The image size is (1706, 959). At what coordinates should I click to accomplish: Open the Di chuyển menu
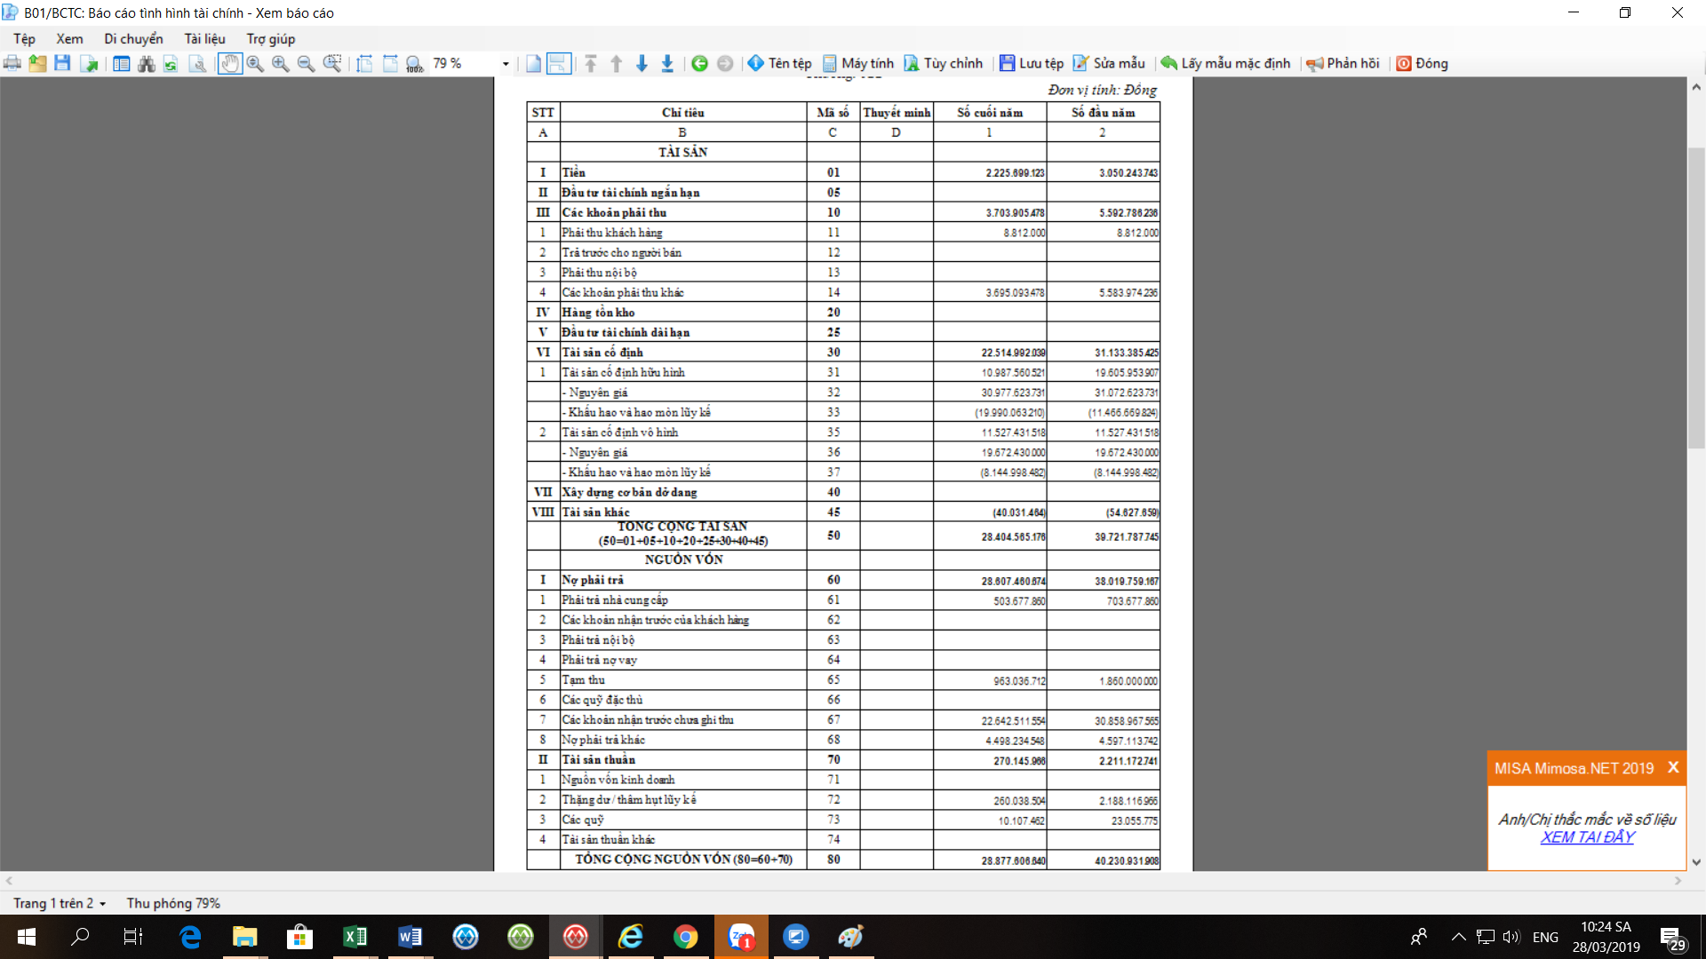pyautogui.click(x=133, y=39)
